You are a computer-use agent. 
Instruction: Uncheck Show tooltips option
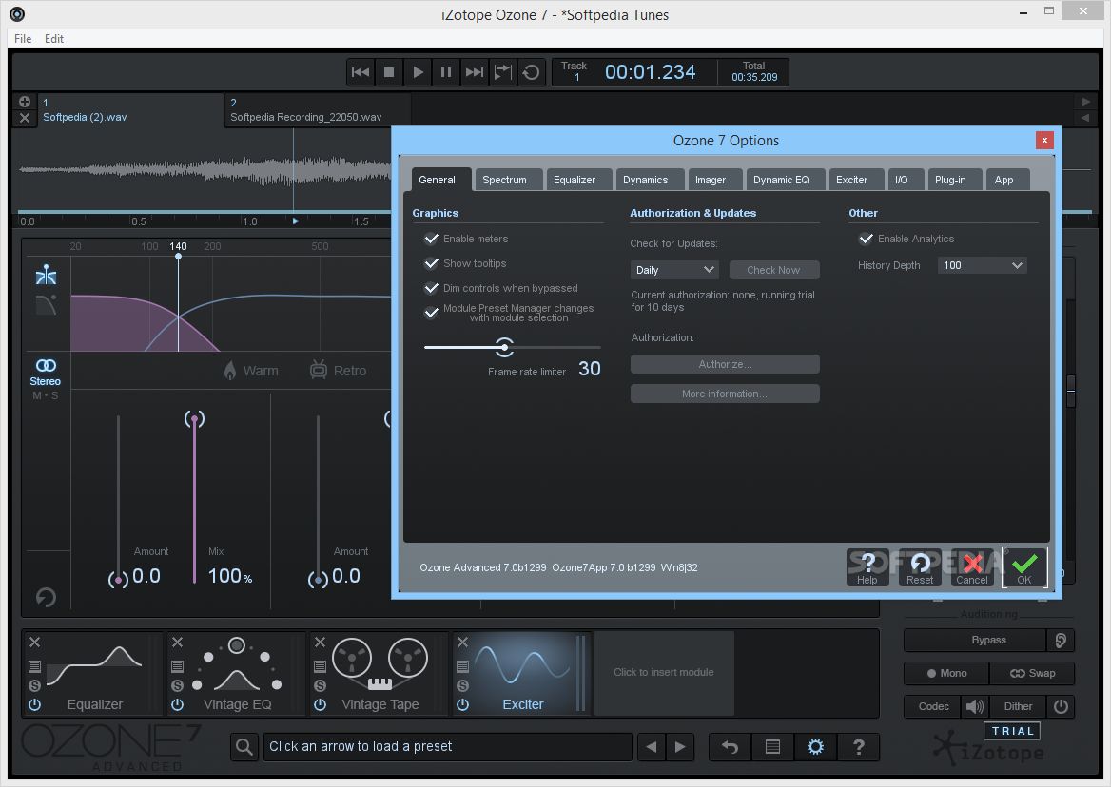(431, 263)
